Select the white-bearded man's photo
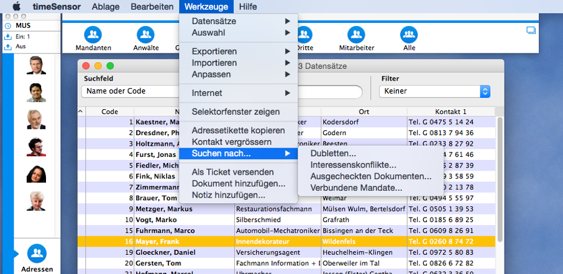The width and height of the screenshot is (563, 274). [36, 119]
